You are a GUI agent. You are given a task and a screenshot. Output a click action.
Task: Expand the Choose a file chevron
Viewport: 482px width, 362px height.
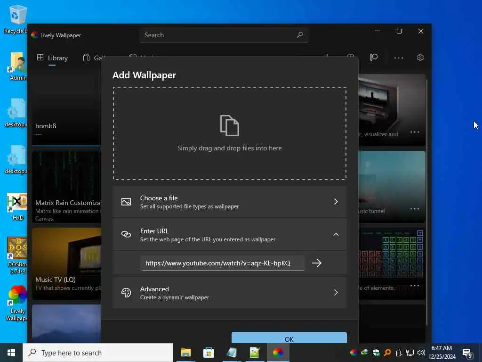click(x=336, y=202)
